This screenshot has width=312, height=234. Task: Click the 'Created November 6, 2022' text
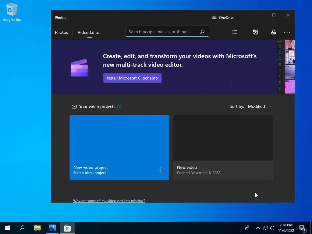click(x=199, y=173)
